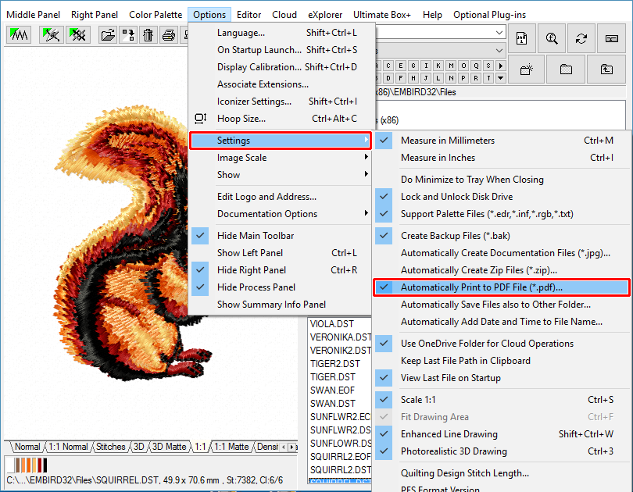Open the Ultimate Box+ menu
Image resolution: width=633 pixels, height=492 pixels.
[x=382, y=15]
